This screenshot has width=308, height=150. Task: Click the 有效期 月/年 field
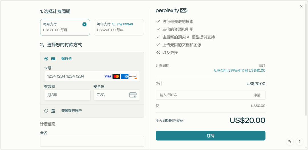coord(67,95)
